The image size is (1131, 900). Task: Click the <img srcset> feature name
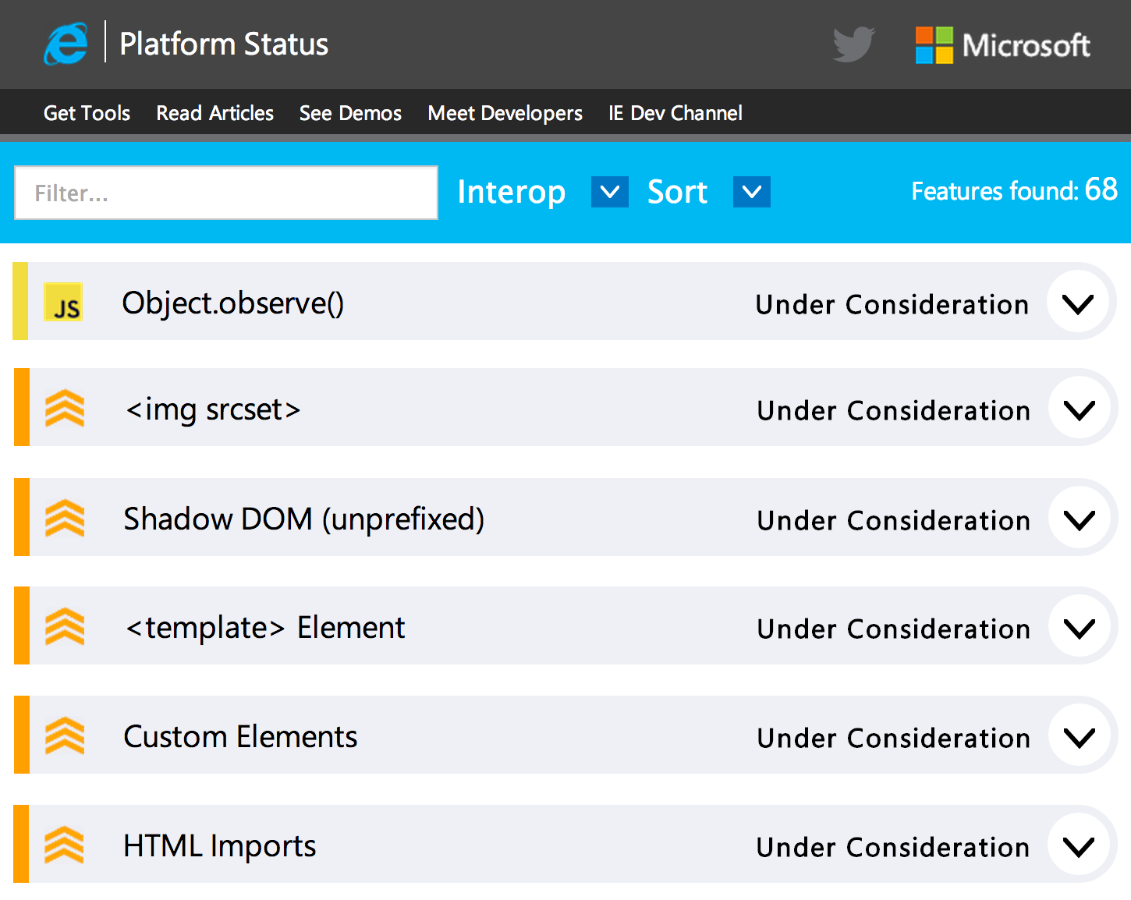(x=213, y=409)
